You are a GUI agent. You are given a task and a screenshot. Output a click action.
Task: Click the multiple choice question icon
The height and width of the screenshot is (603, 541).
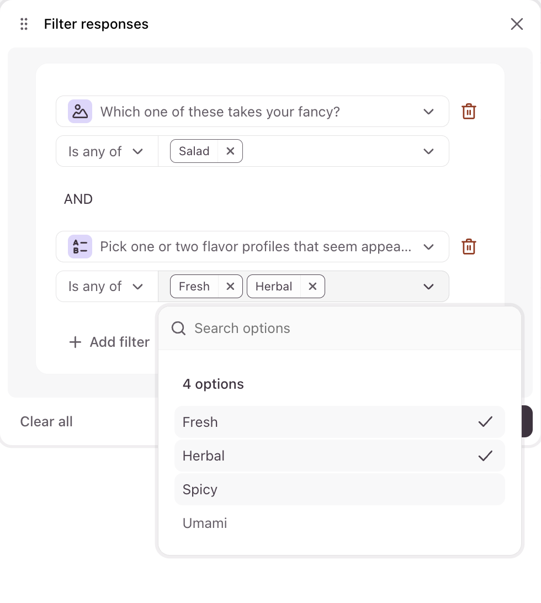pos(80,247)
